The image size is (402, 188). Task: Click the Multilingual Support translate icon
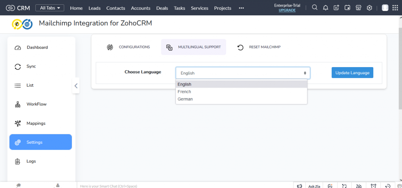point(169,47)
